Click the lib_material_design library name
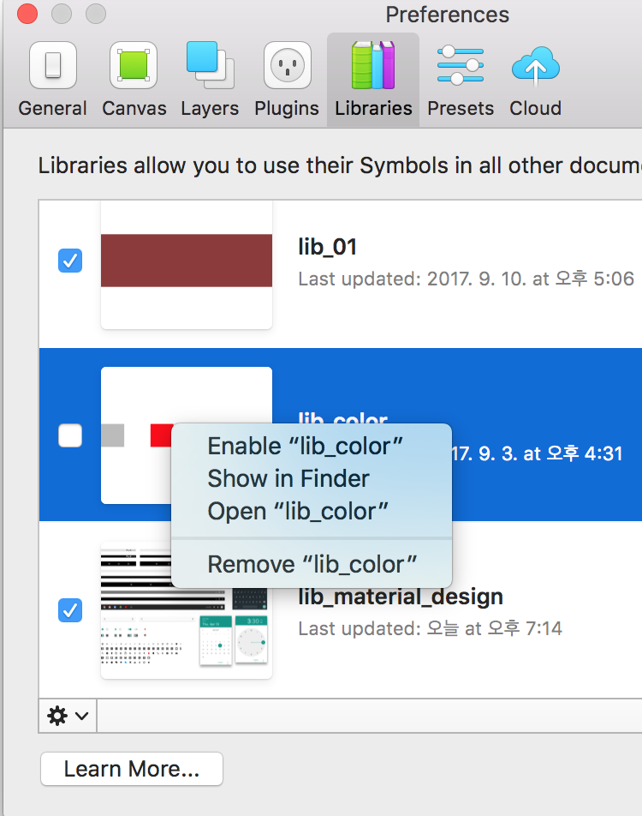 tap(401, 597)
